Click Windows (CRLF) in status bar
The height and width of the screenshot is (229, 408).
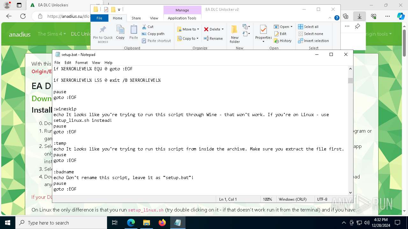point(293,199)
